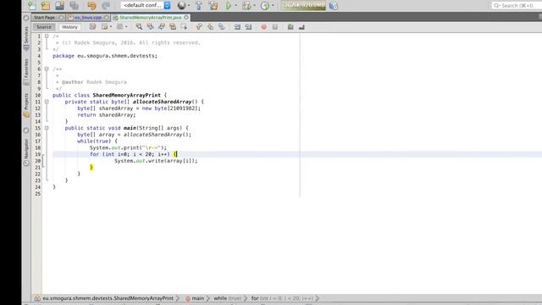This screenshot has width=542, height=305.
Task: Open the default configuration combo box
Action: pos(146,6)
